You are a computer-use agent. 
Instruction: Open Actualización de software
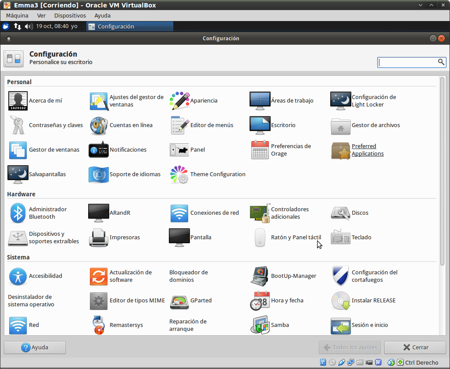(x=99, y=276)
